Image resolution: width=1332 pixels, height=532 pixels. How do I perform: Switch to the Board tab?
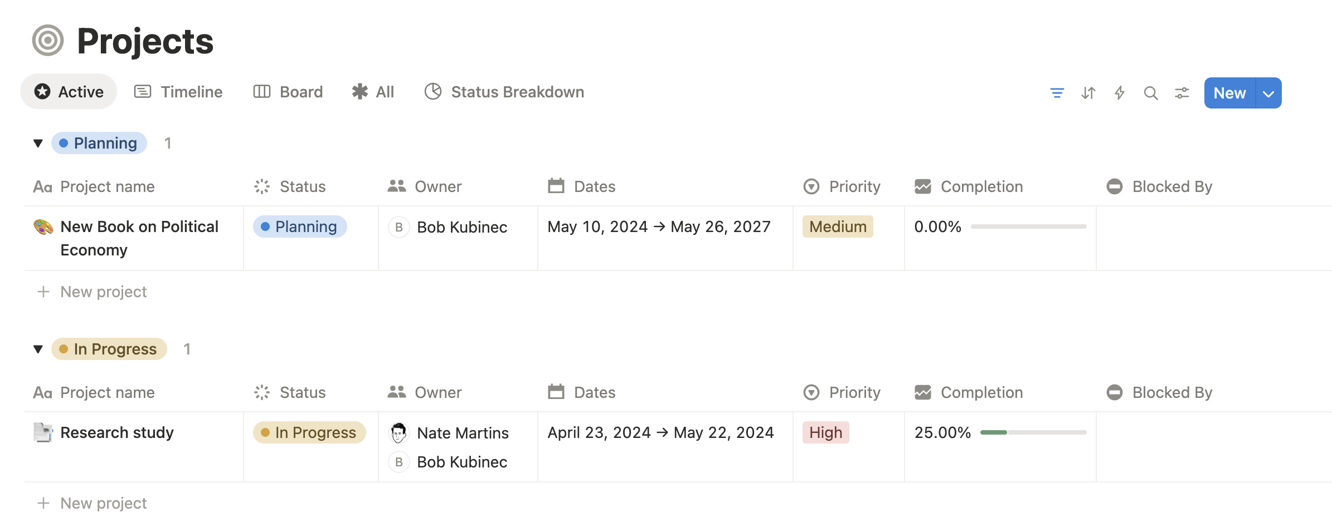(x=288, y=92)
